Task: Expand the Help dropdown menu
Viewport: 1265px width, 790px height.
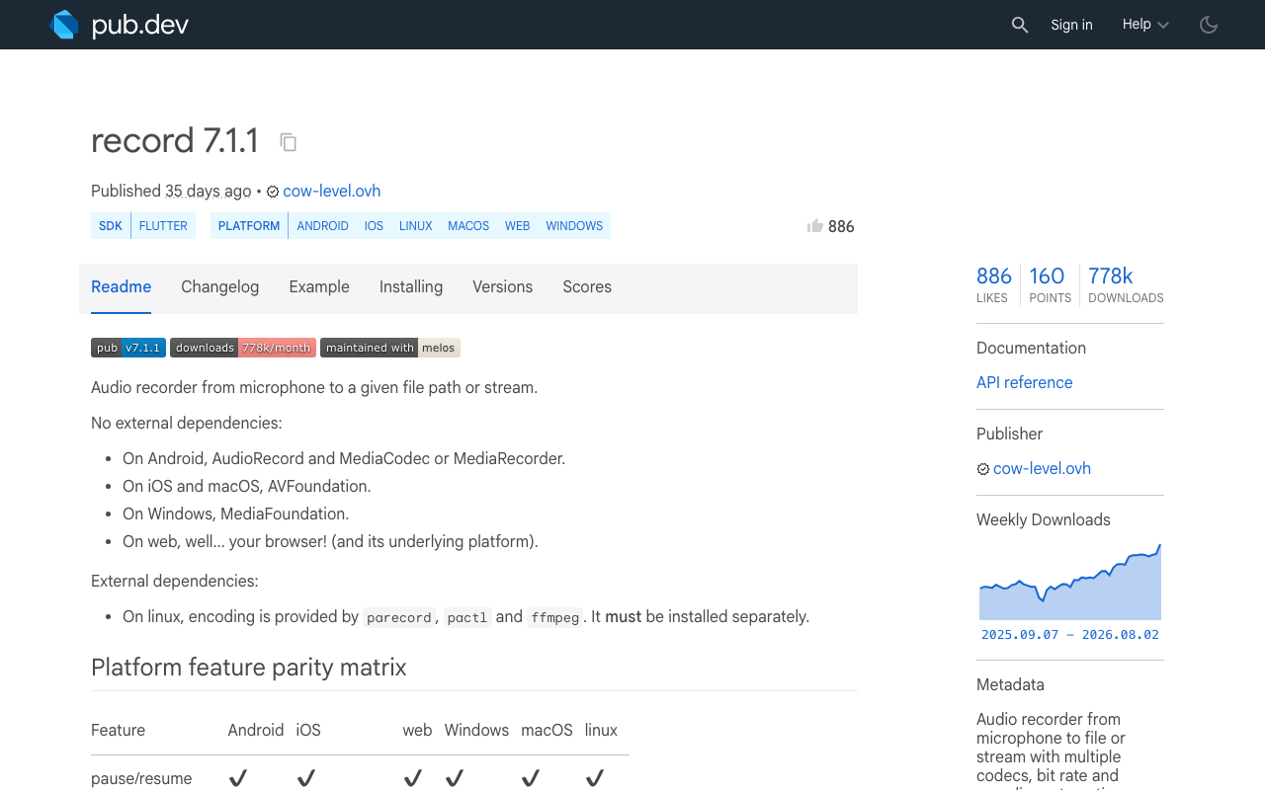Action: click(x=1145, y=25)
